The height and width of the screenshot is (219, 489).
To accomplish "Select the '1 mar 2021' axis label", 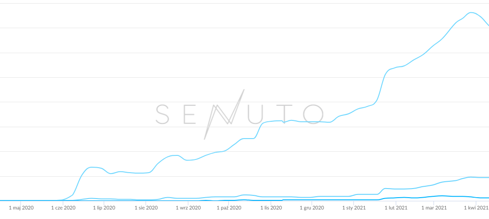I will [x=434, y=208].
